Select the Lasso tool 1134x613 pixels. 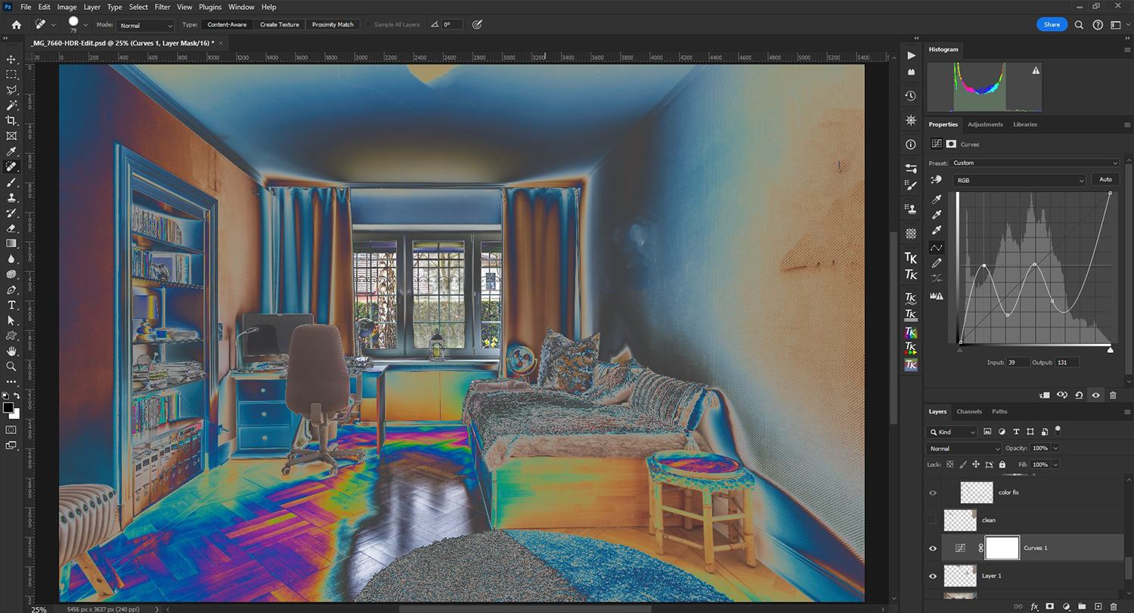pyautogui.click(x=11, y=90)
